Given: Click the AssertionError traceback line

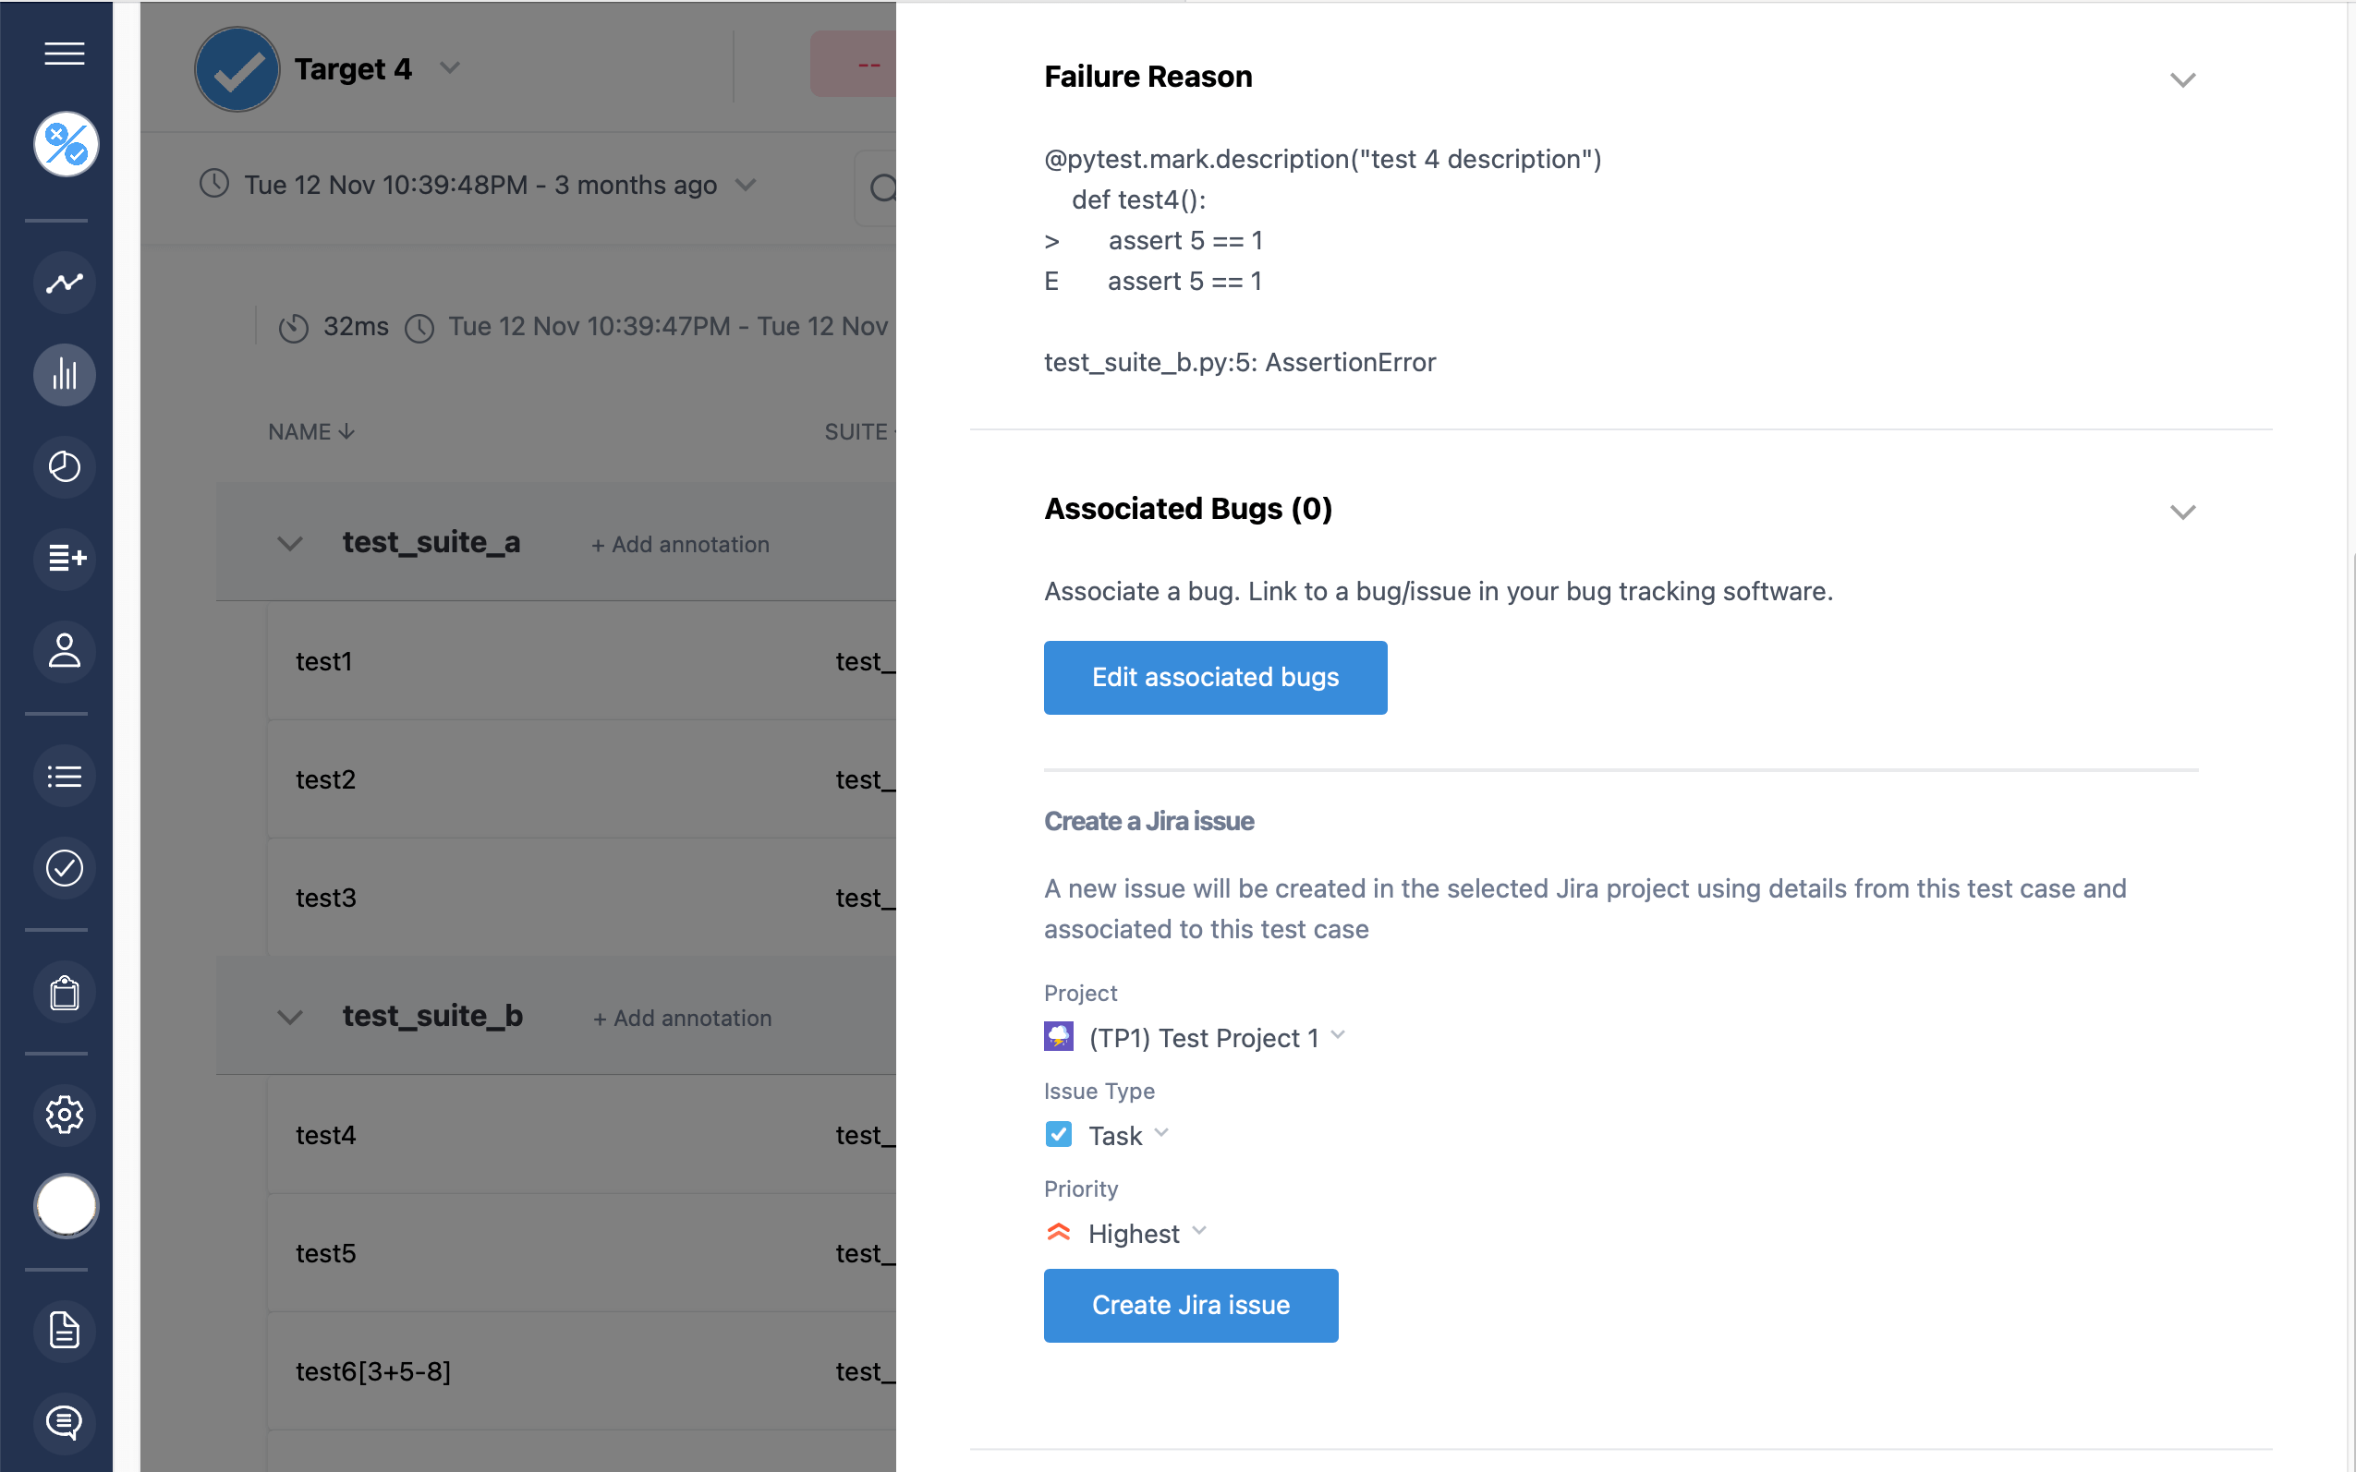Looking at the screenshot, I should tap(1240, 362).
